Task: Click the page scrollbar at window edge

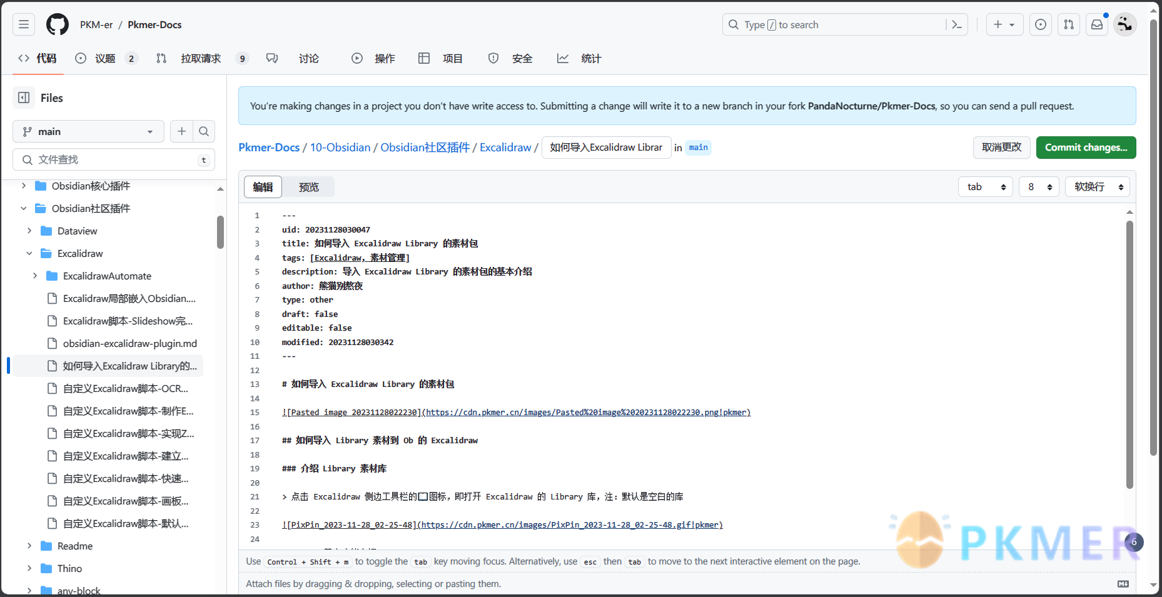Action: point(1154,238)
